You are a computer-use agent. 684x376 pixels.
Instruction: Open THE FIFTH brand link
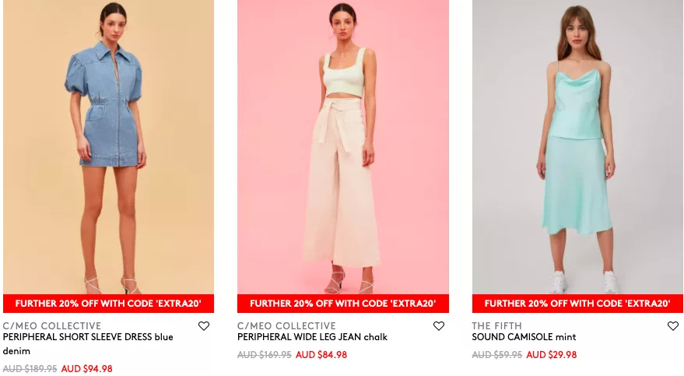[497, 326]
